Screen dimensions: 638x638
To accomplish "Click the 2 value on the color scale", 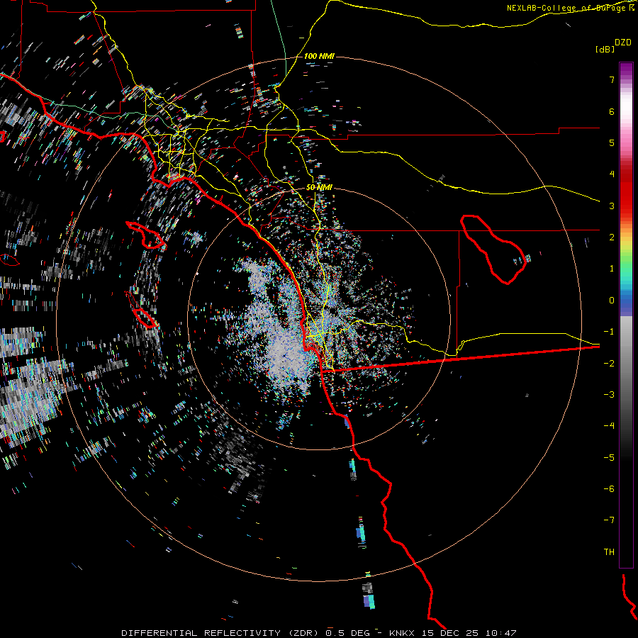I will (x=612, y=237).
